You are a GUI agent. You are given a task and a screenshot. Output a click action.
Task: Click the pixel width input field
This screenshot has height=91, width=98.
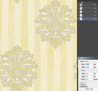[89, 64]
